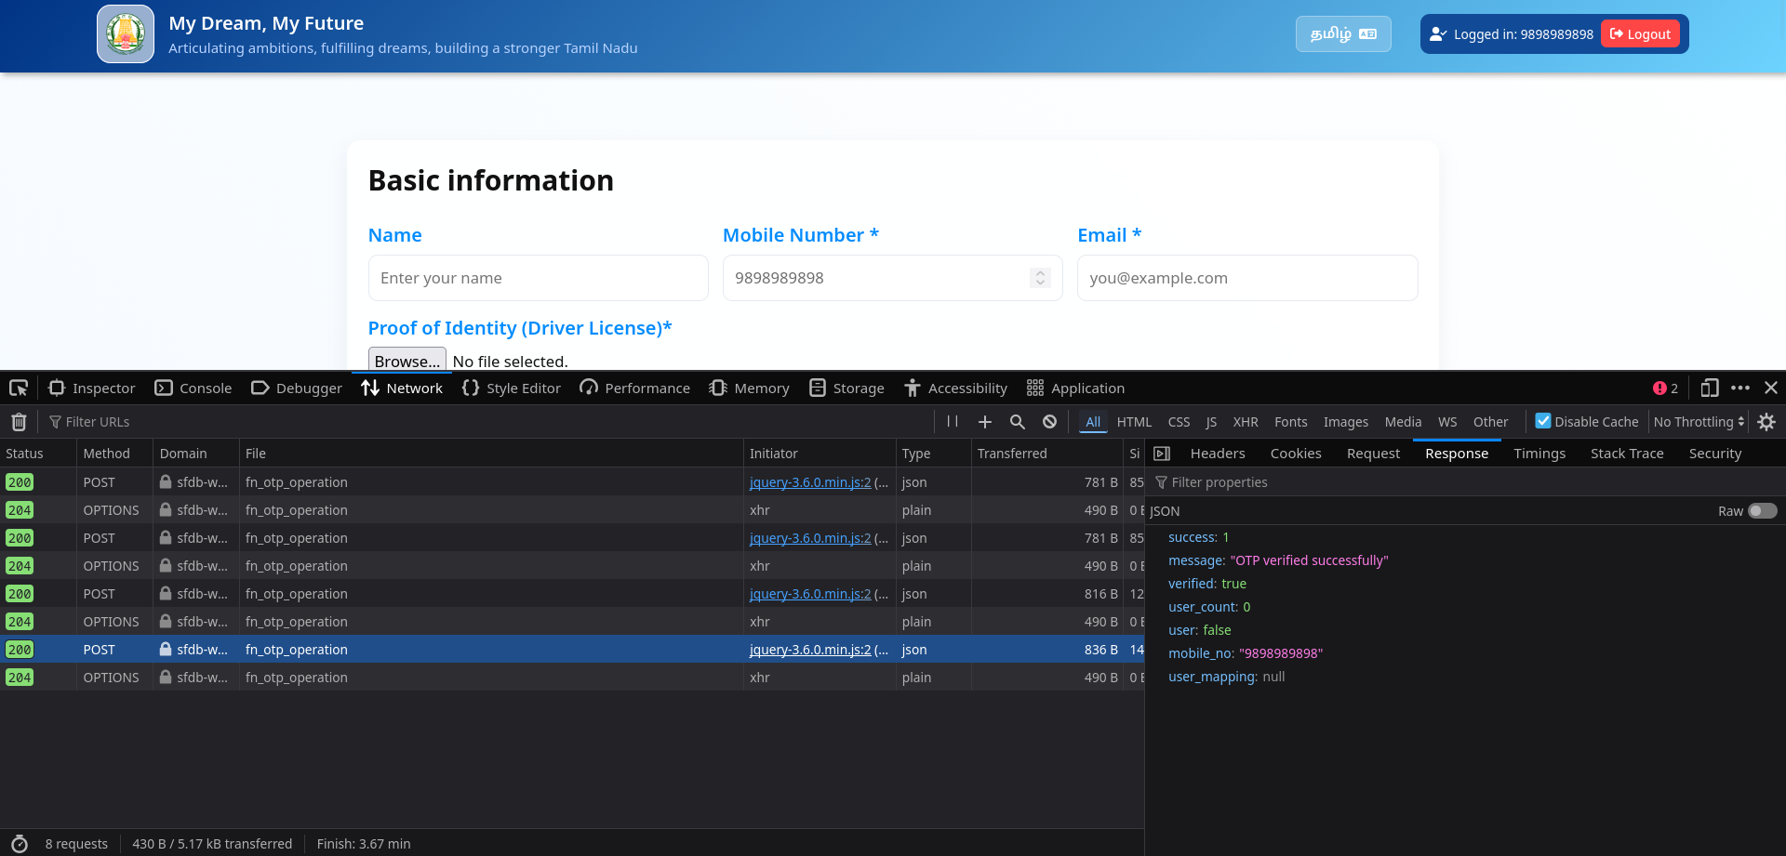Image resolution: width=1786 pixels, height=856 pixels.
Task: Click the Mobile Number stepper arrows
Action: coord(1040,278)
